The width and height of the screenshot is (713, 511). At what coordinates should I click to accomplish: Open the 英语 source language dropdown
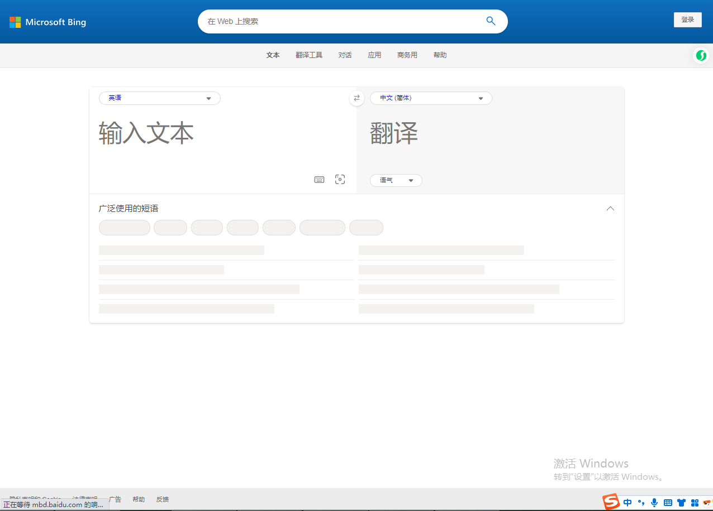point(160,98)
